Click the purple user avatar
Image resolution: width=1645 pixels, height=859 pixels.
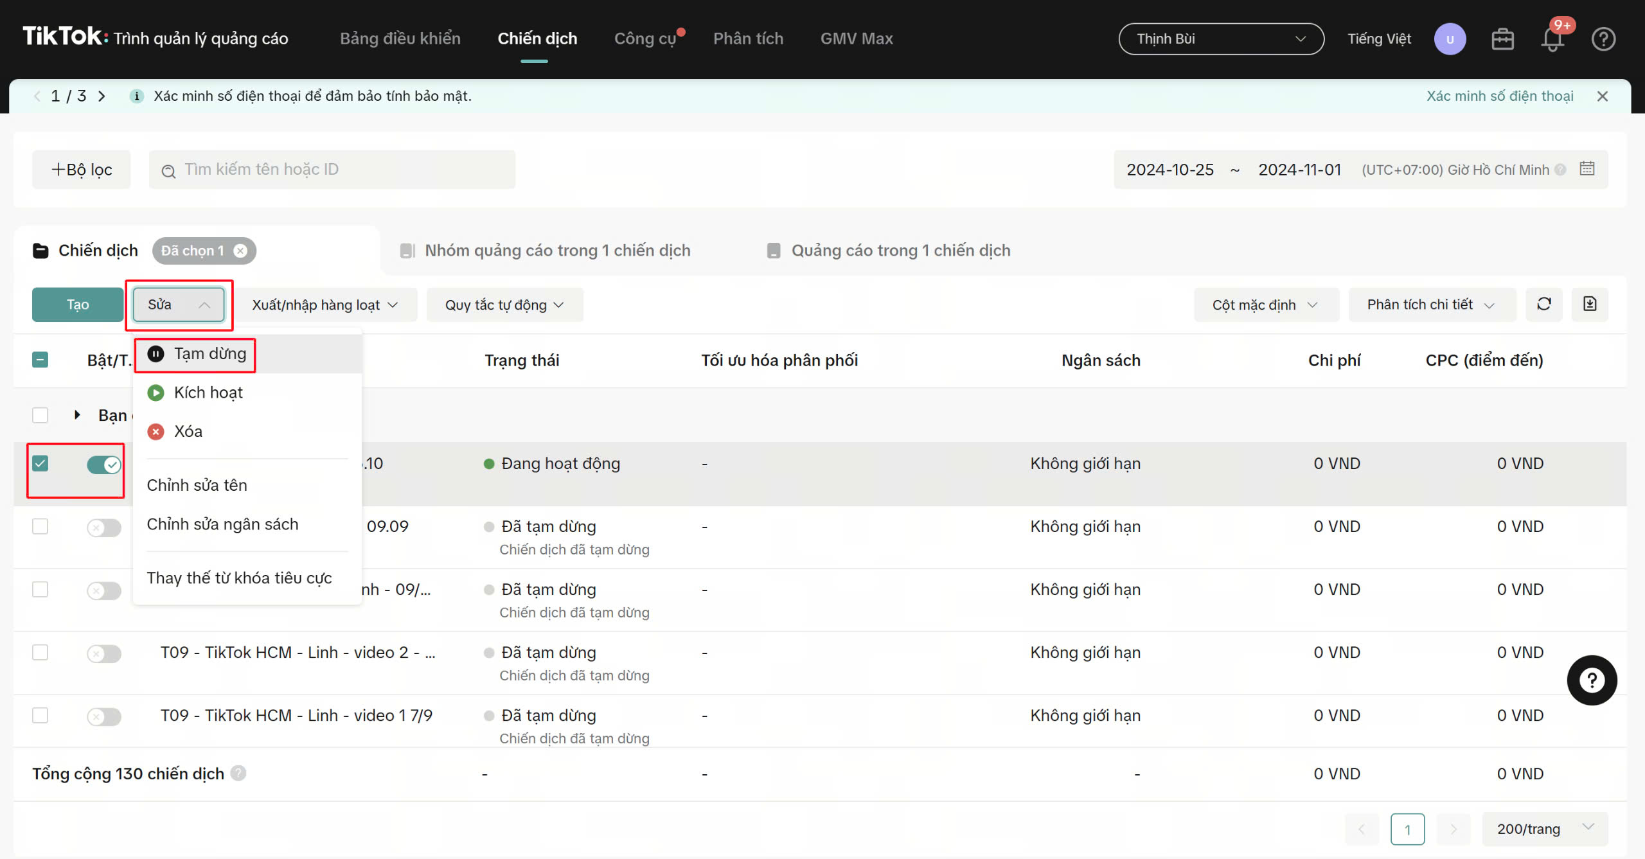pos(1450,39)
